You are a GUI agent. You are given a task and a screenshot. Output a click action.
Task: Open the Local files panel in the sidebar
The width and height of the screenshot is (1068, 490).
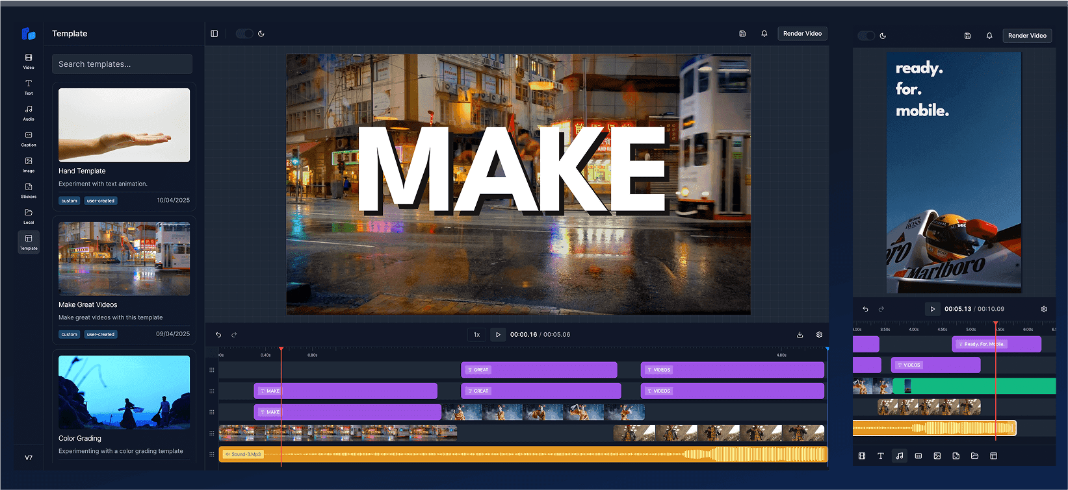[x=29, y=216]
